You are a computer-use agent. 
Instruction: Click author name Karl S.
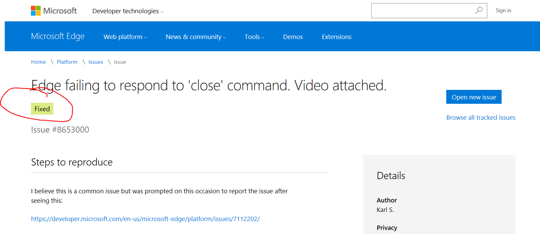[385, 210]
